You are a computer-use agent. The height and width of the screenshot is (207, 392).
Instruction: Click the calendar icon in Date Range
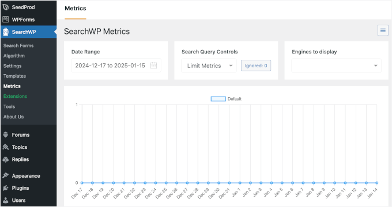coord(153,66)
